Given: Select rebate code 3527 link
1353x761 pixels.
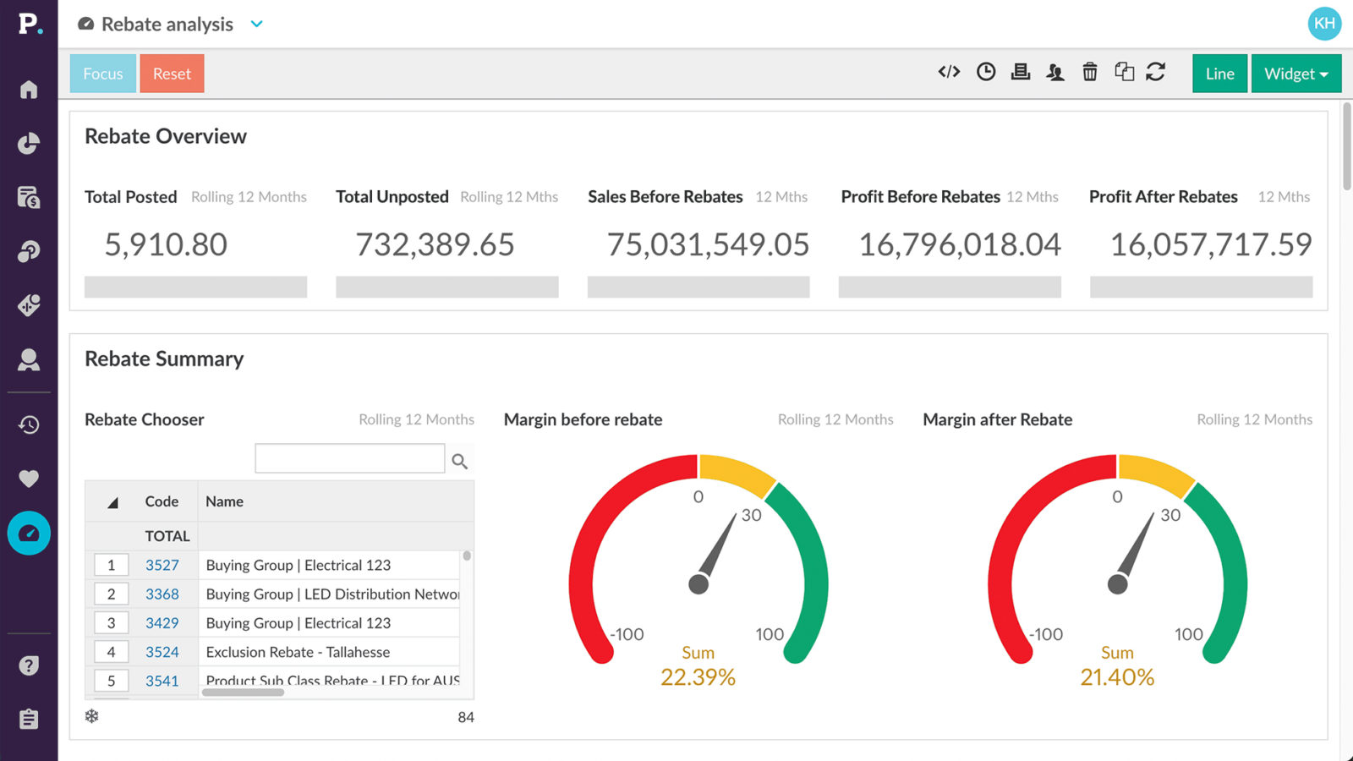Looking at the screenshot, I should pyautogui.click(x=162, y=565).
